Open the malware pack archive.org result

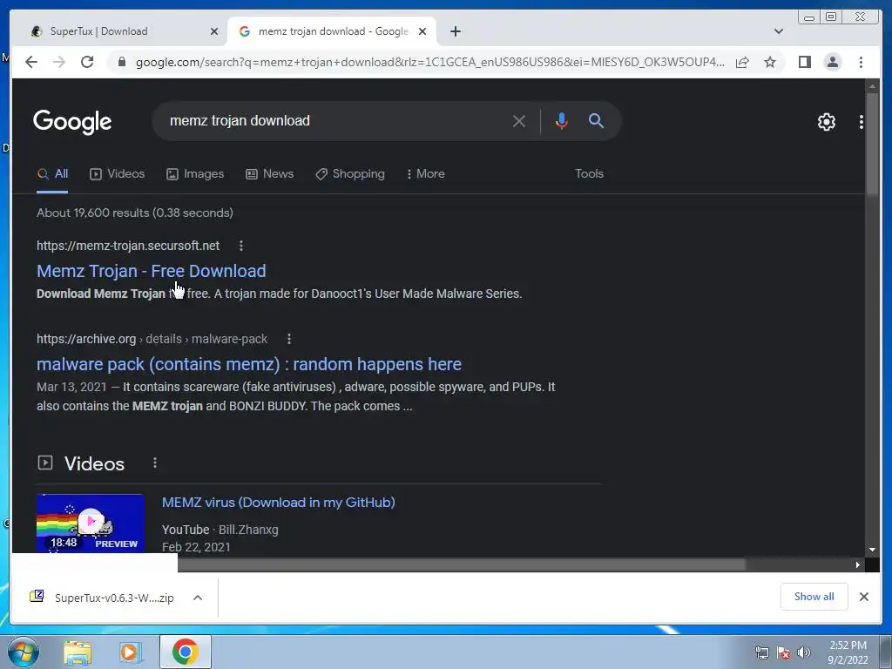tap(249, 364)
